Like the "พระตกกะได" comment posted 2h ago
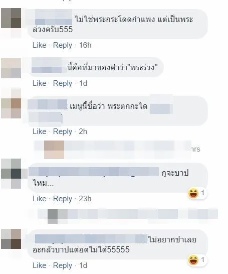This screenshot has width=228, height=274. click(40, 131)
